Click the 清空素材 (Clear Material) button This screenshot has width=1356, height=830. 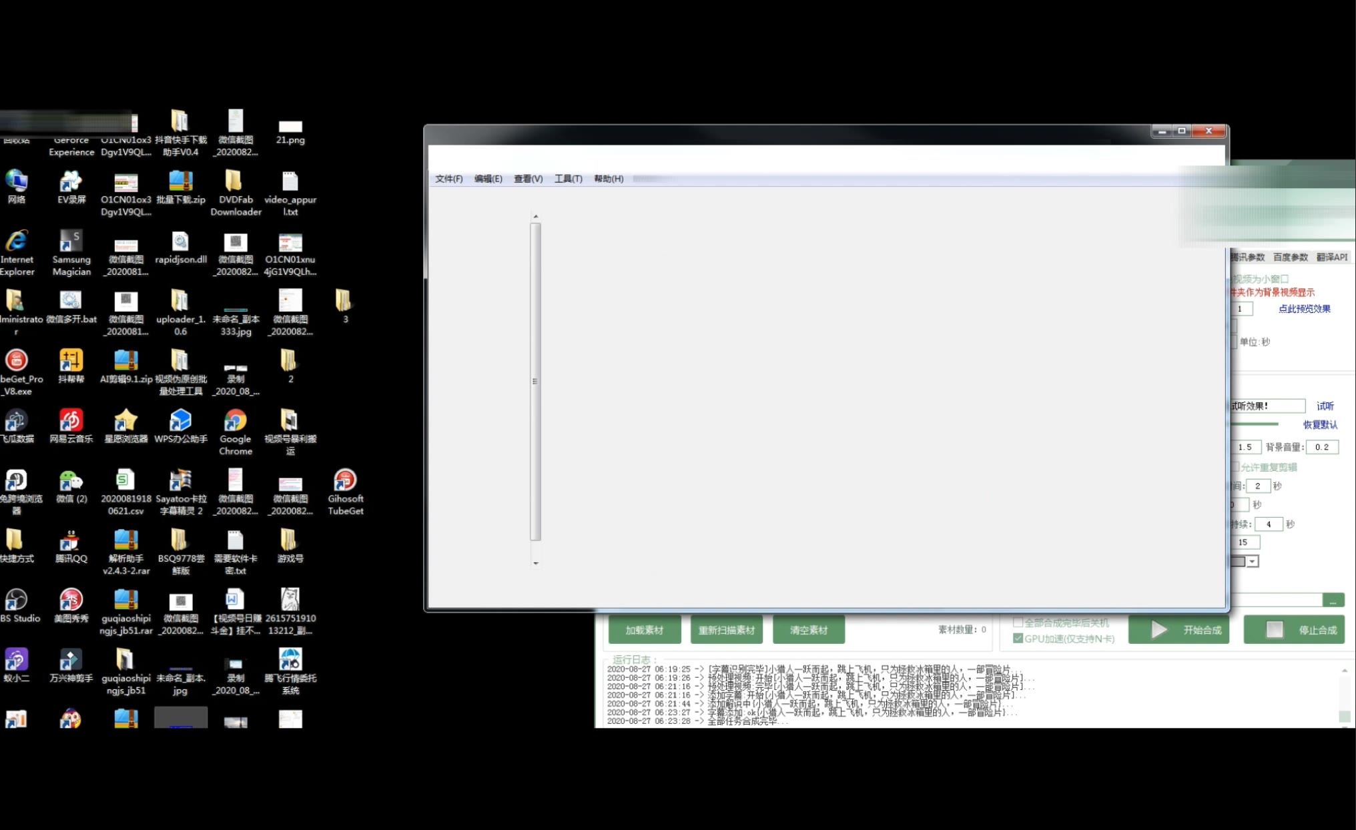(x=807, y=630)
